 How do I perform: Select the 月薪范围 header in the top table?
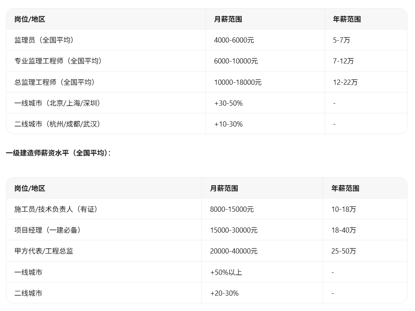click(228, 19)
